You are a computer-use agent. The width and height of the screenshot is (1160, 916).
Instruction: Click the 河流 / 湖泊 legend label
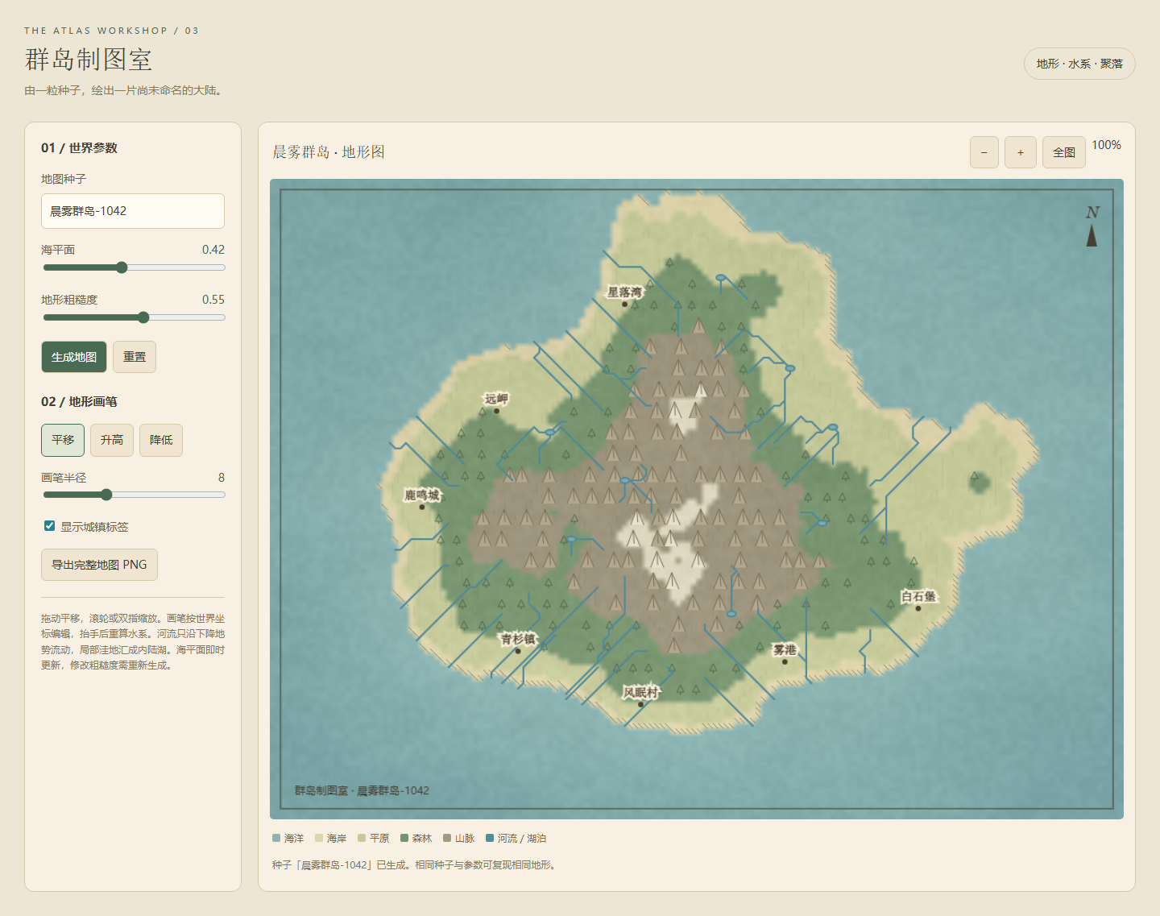click(522, 839)
